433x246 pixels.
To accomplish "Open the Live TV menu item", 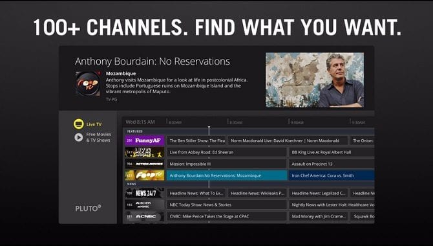I will [94, 124].
